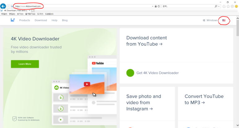Click the 4K Download logo
This screenshot has width=239, height=128.
click(13, 20)
